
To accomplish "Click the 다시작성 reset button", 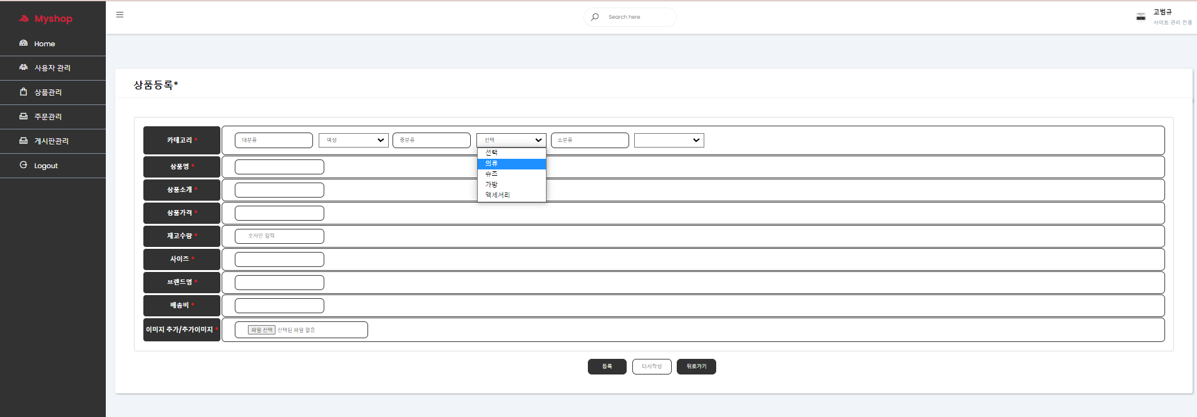I will click(x=652, y=366).
